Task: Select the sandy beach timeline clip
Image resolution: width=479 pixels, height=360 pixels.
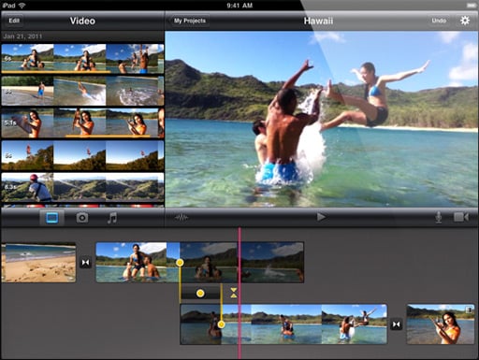Action: pyautogui.click(x=38, y=263)
